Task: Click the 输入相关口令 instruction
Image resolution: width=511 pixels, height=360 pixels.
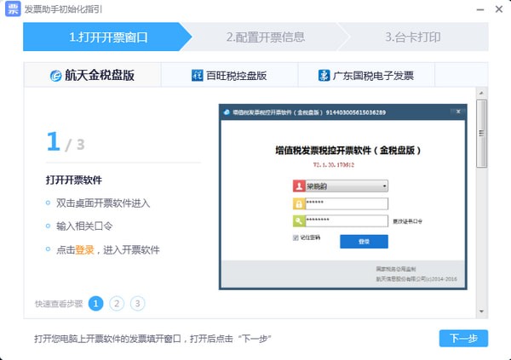Action: tap(84, 226)
